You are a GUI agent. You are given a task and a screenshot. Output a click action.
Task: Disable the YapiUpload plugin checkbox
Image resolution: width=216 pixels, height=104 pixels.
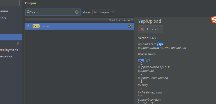[129, 26]
